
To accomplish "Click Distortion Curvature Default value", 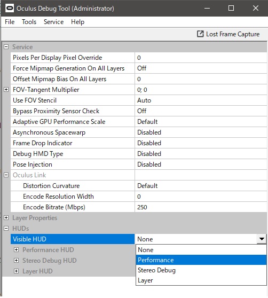I will coord(201,186).
